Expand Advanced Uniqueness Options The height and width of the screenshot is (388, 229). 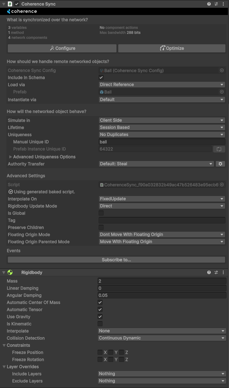pos(10,157)
